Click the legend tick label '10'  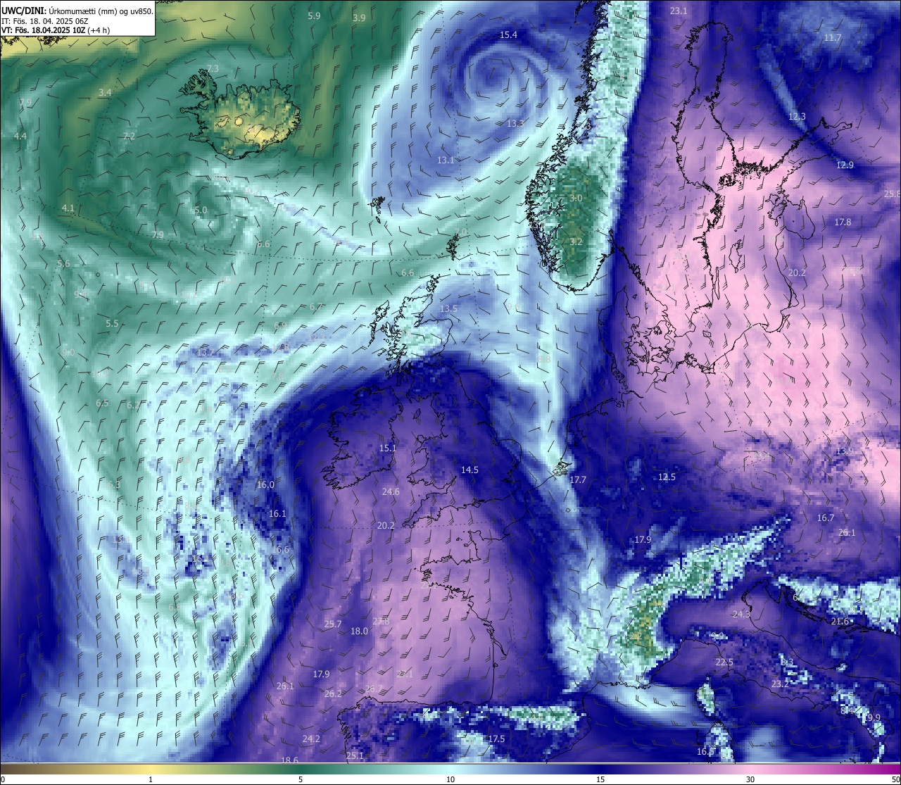tap(450, 779)
